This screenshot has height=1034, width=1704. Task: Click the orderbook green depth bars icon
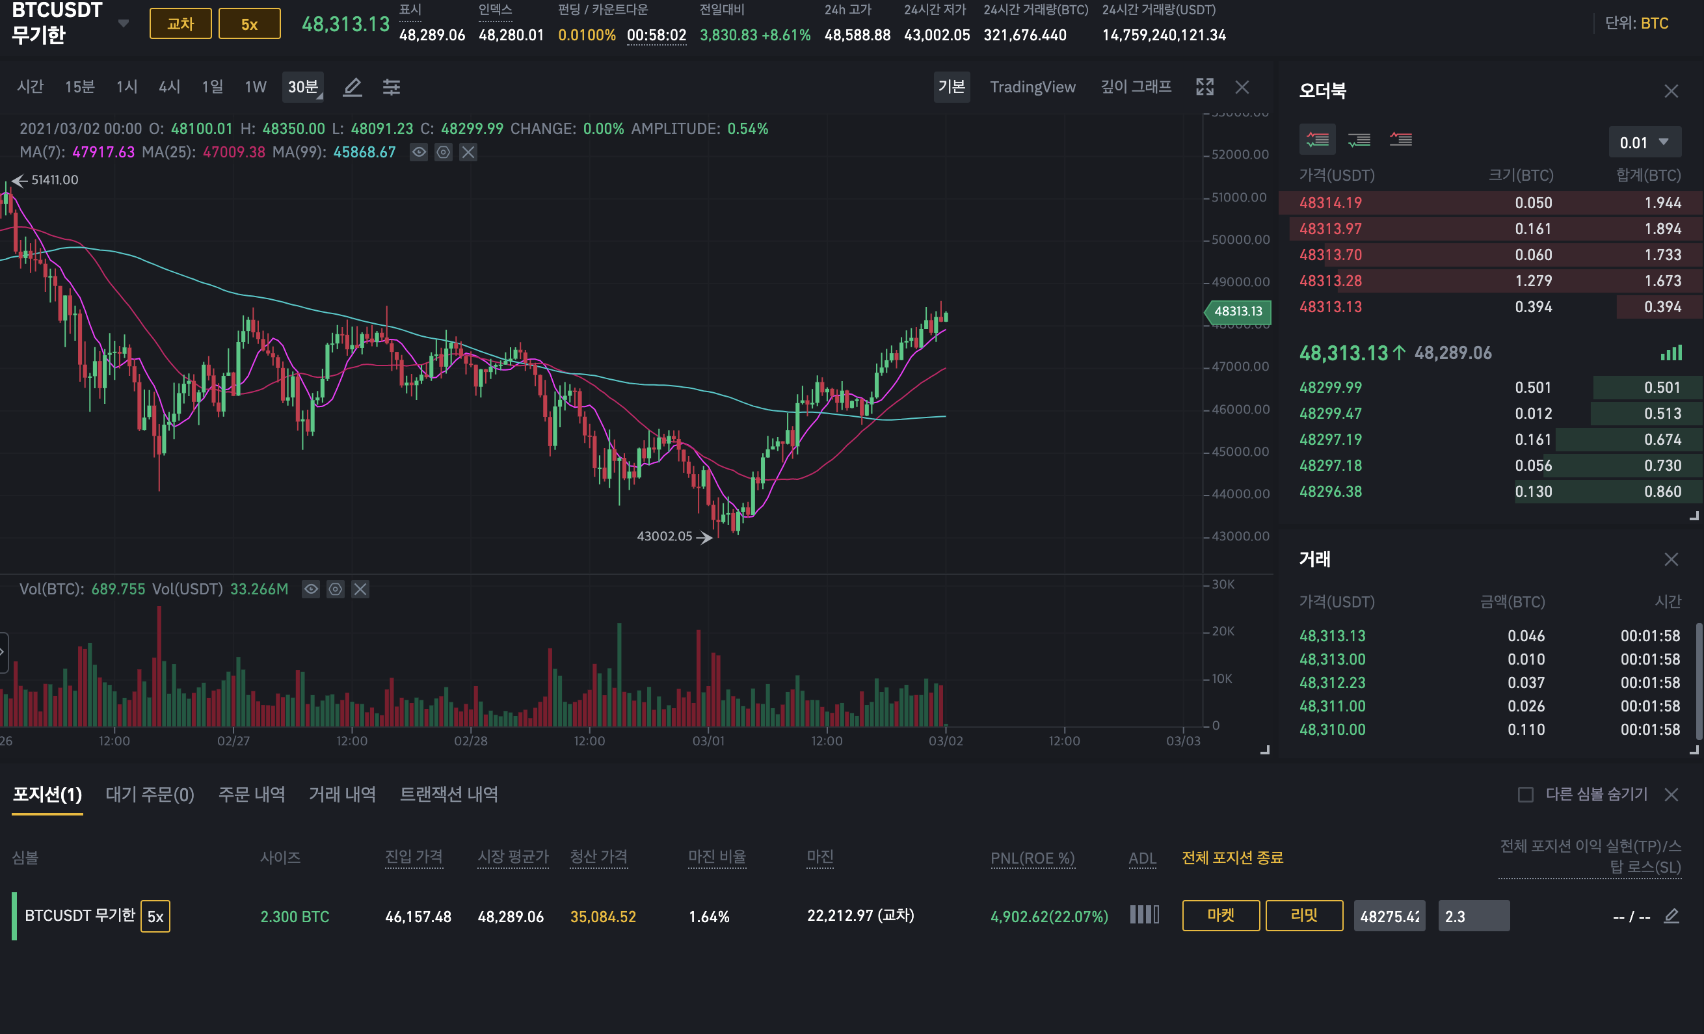tap(1671, 353)
